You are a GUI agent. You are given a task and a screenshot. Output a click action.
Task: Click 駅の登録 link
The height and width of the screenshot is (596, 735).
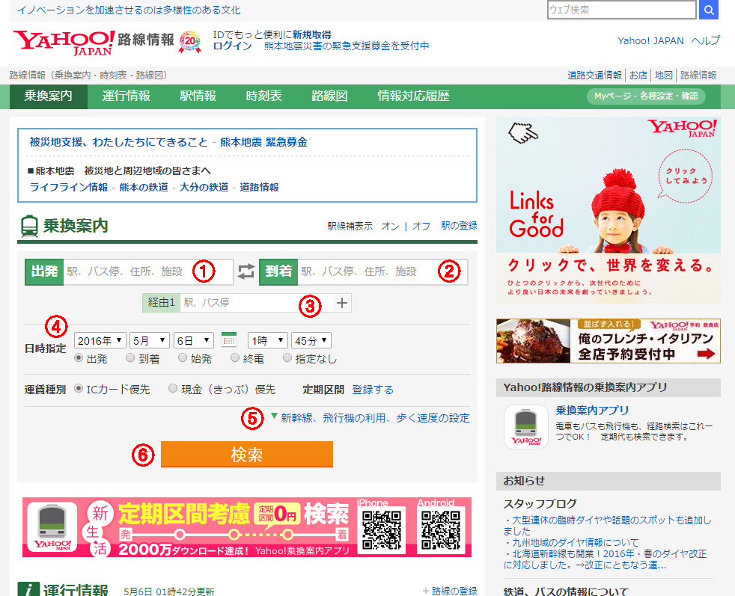coord(459,226)
